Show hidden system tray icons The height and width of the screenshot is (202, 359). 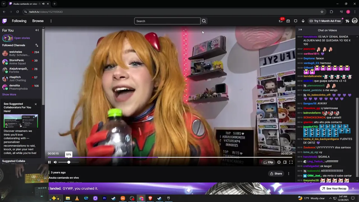pos(330,198)
